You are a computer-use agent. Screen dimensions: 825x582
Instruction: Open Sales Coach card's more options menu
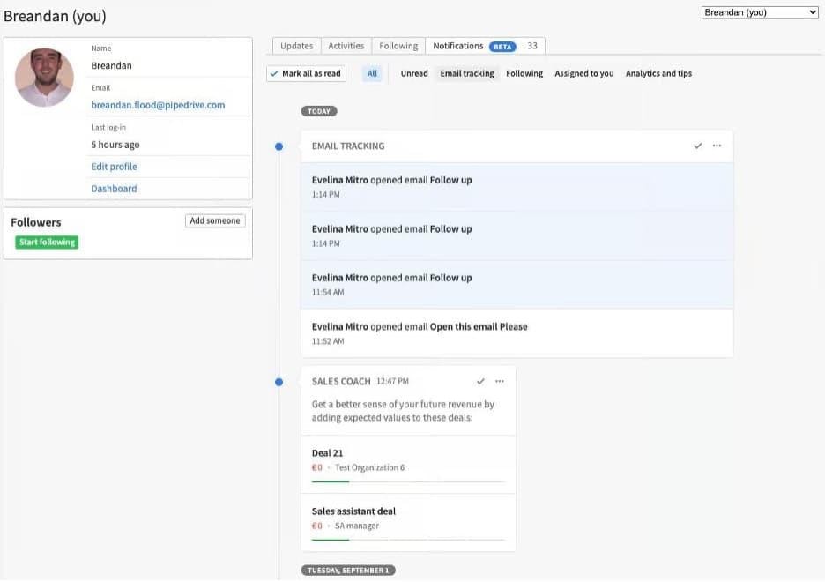click(499, 381)
